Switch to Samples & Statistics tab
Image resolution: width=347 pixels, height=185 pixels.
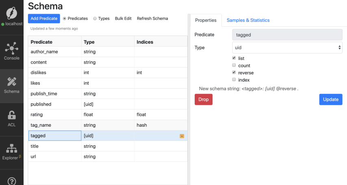click(248, 20)
